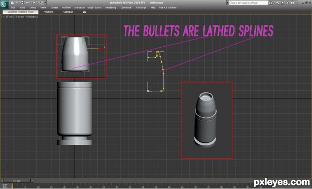Select the Graphite Modeling Tools tab
The image size is (312, 189).
point(21,12)
